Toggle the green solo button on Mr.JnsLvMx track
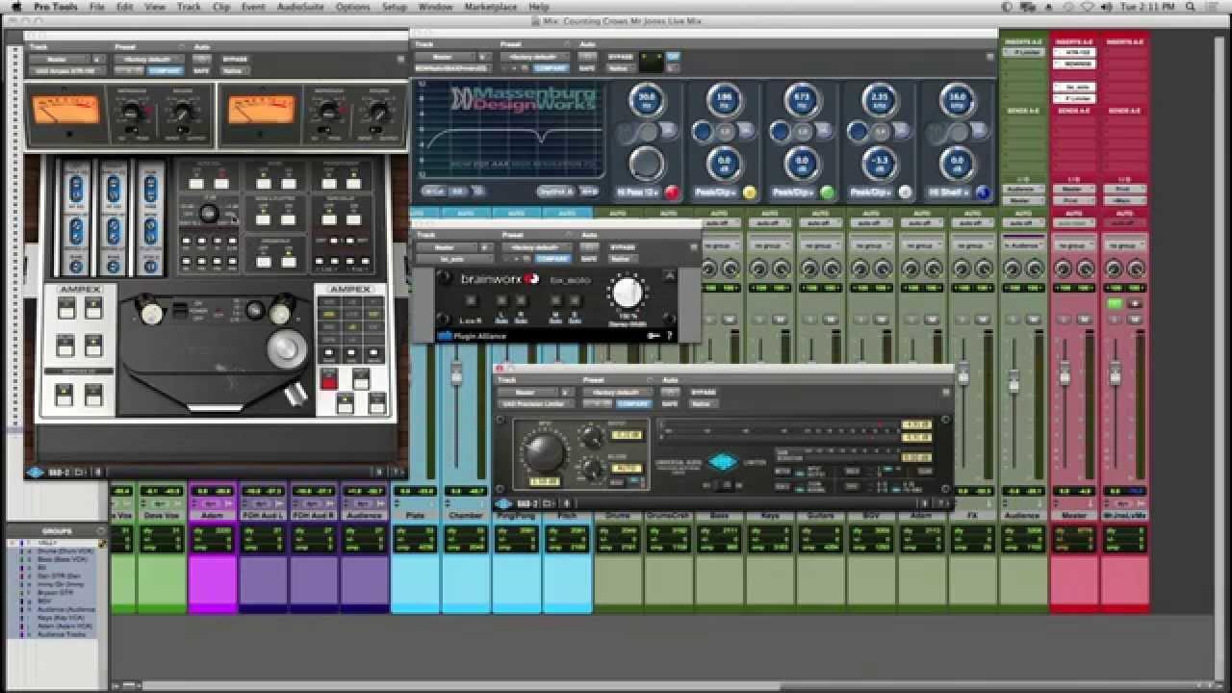Image resolution: width=1232 pixels, height=693 pixels. (1115, 303)
